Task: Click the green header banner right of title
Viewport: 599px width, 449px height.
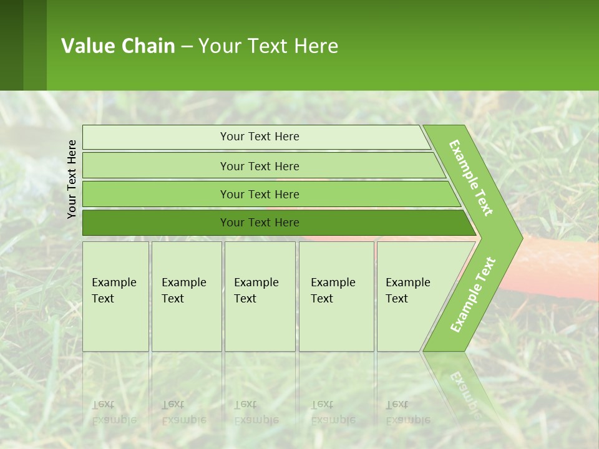Action: tap(468, 45)
